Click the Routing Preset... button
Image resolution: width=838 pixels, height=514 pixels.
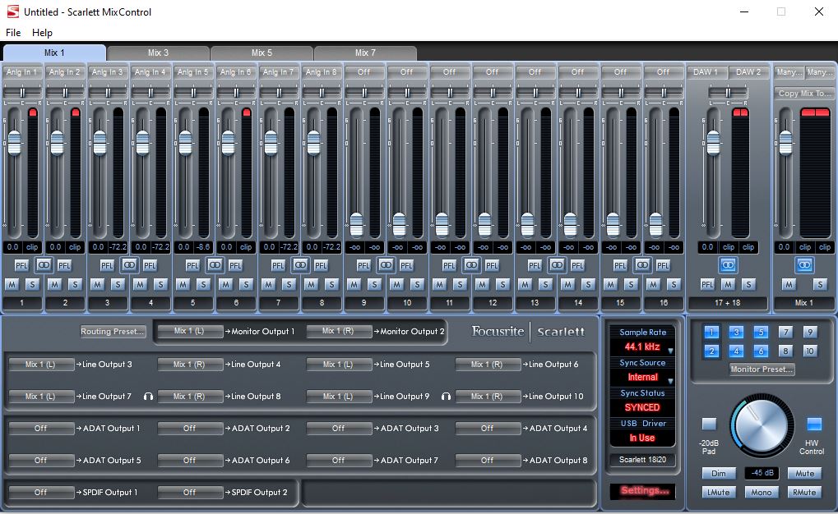click(113, 332)
